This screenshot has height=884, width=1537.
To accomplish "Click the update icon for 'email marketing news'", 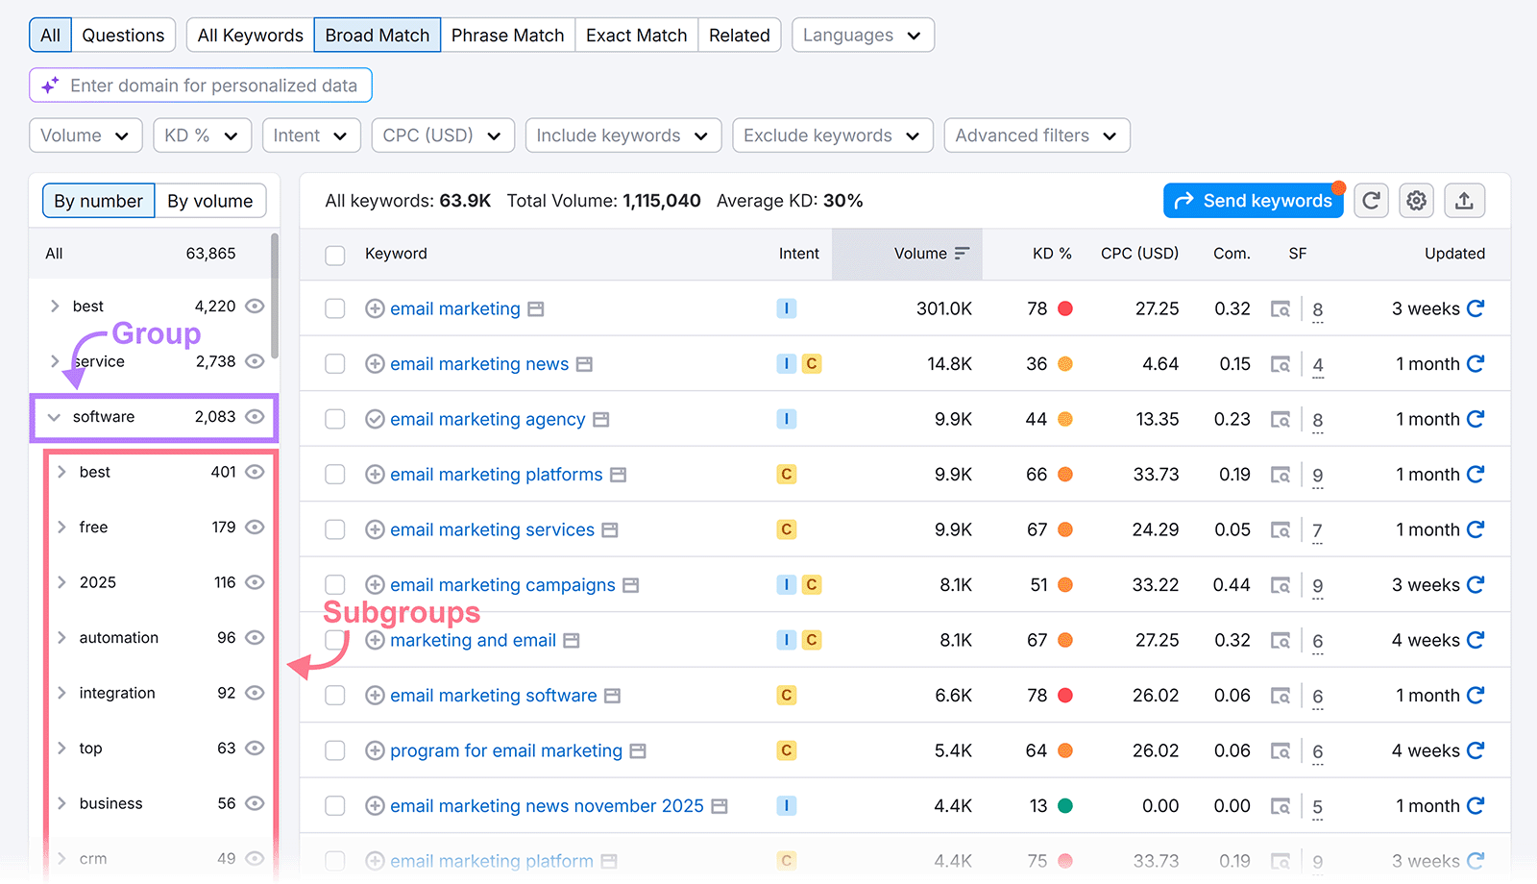I will (x=1476, y=363).
